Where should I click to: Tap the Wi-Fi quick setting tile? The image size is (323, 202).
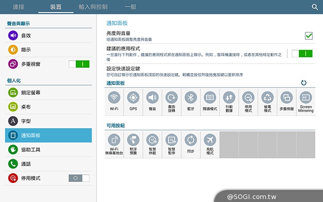(114, 101)
